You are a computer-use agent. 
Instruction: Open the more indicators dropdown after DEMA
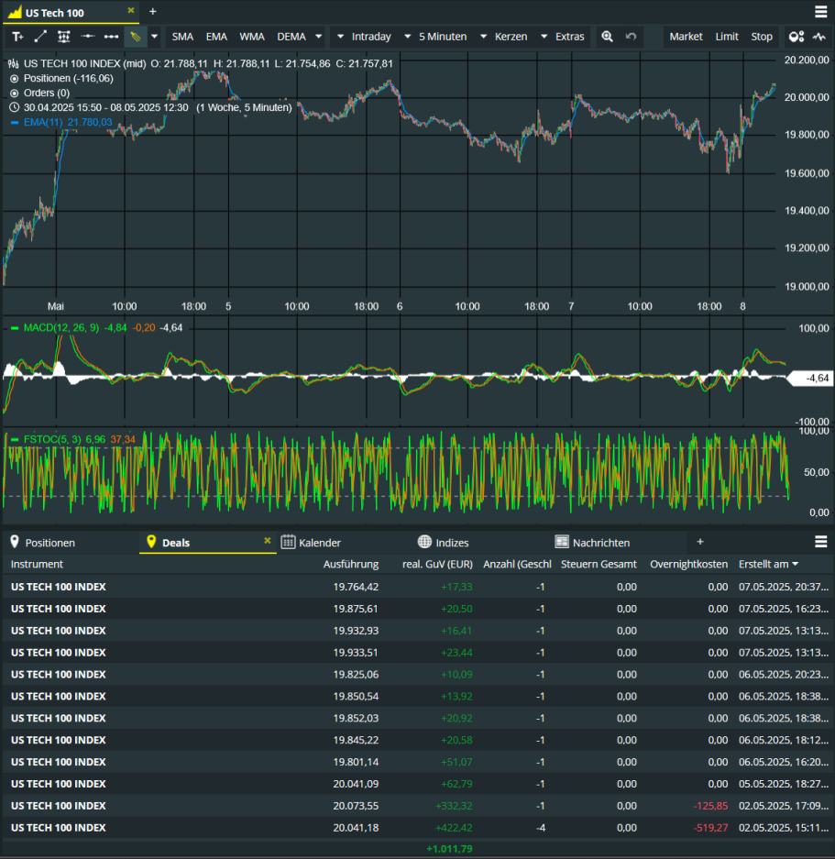click(x=318, y=37)
